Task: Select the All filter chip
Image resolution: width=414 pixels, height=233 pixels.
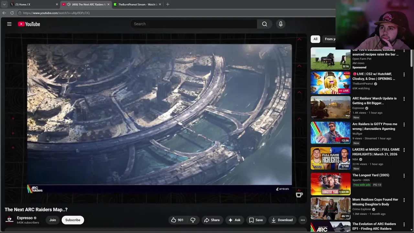Action: (x=315, y=39)
